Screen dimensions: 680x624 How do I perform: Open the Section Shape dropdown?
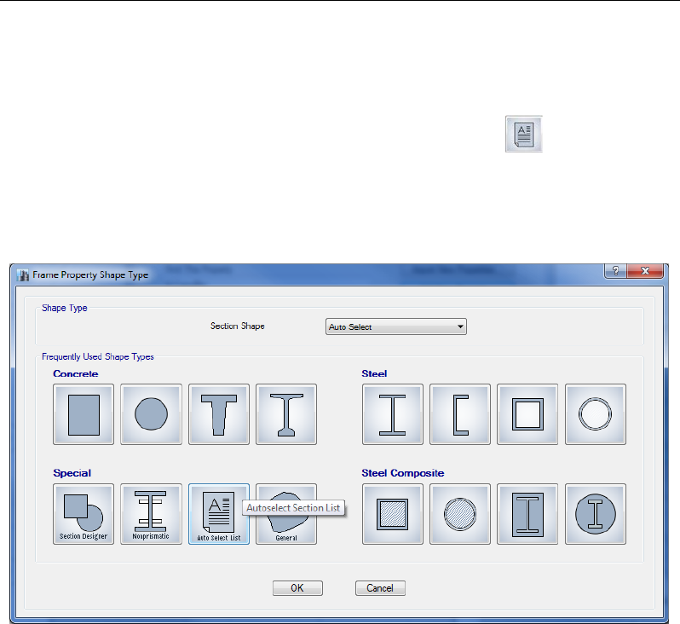pyautogui.click(x=396, y=326)
